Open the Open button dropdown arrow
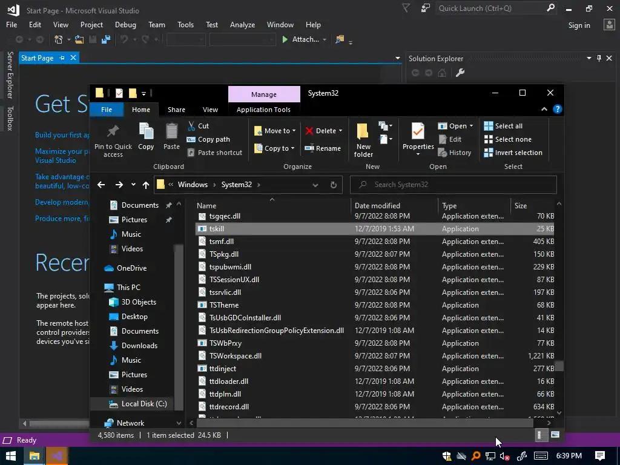620x465 pixels. [x=471, y=126]
